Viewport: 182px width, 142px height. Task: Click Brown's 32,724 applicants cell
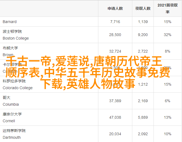115,51
